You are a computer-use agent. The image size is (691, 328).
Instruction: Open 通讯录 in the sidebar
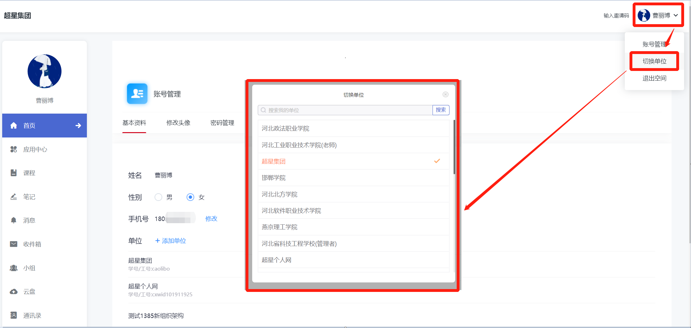(x=45, y=315)
